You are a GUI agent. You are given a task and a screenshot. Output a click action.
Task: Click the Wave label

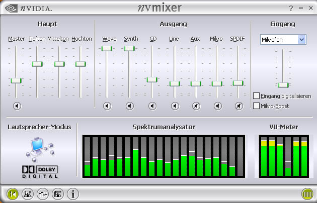pos(109,39)
